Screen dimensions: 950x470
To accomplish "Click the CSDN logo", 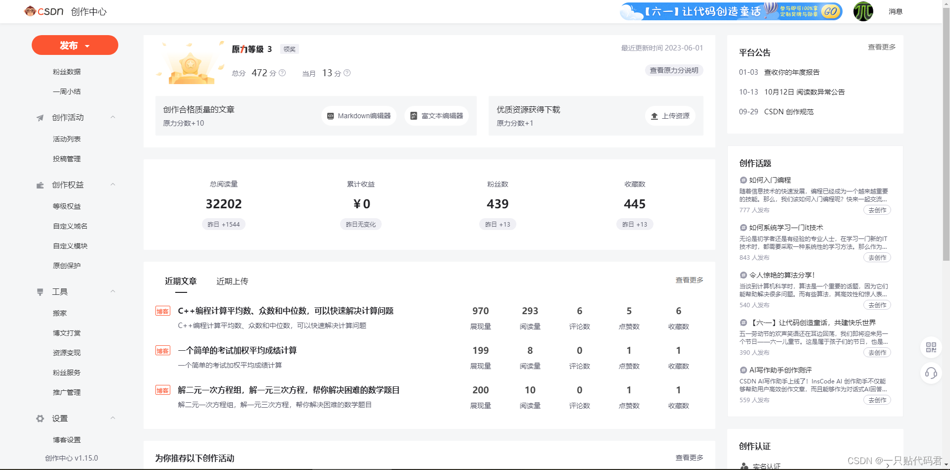I will pyautogui.click(x=44, y=11).
